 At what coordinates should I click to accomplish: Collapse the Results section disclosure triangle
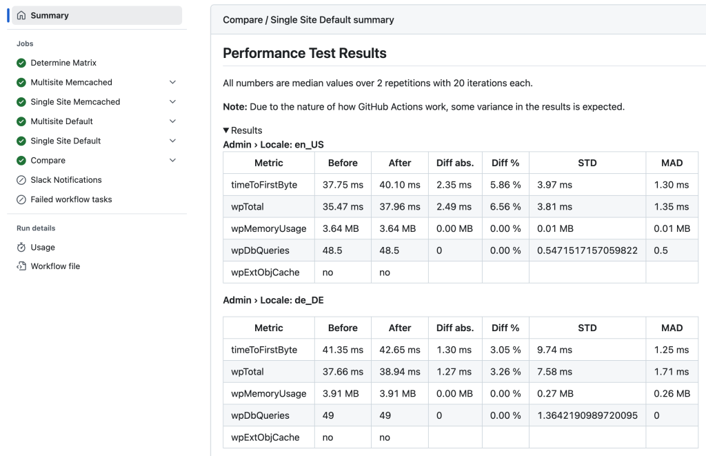point(225,130)
